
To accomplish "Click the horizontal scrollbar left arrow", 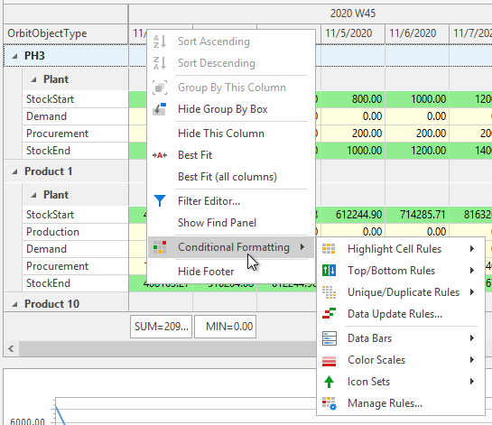I will [12, 349].
